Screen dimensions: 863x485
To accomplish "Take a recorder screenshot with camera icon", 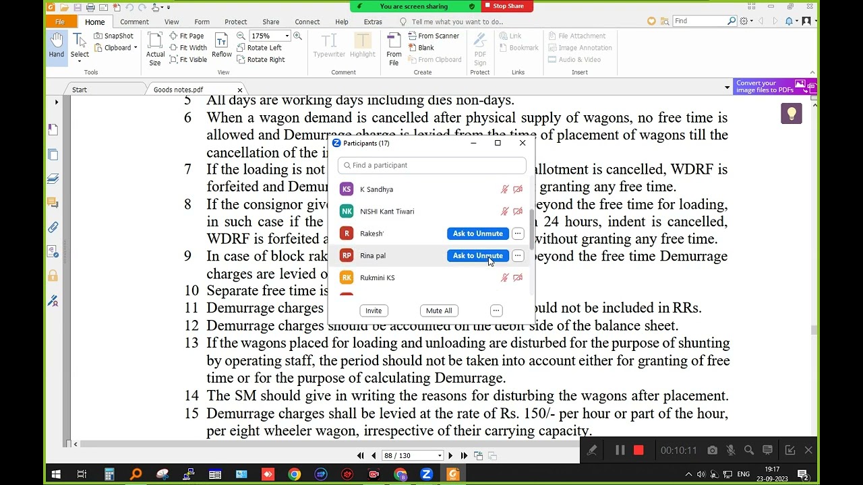I will click(712, 450).
